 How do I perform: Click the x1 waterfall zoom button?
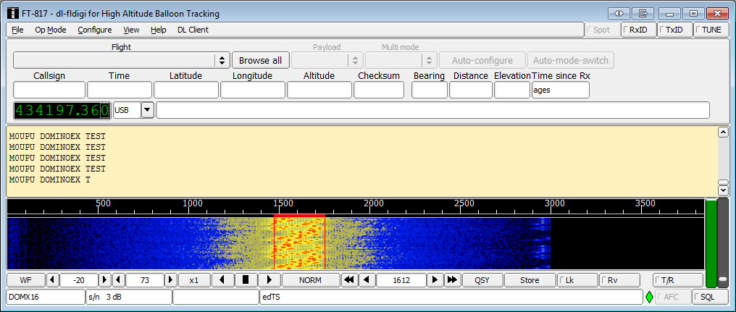[194, 281]
